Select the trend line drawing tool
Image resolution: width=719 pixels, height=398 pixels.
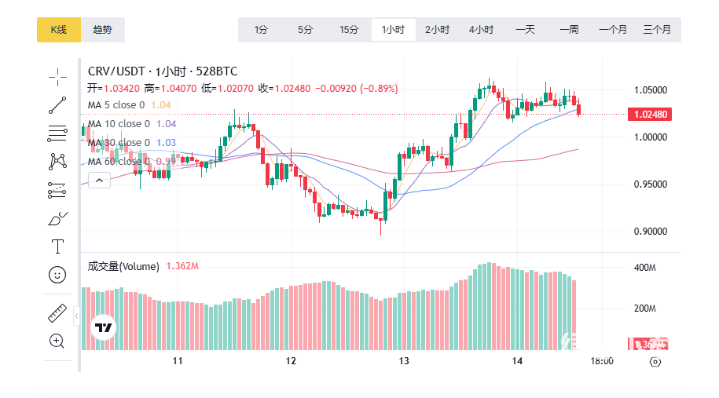coord(57,104)
